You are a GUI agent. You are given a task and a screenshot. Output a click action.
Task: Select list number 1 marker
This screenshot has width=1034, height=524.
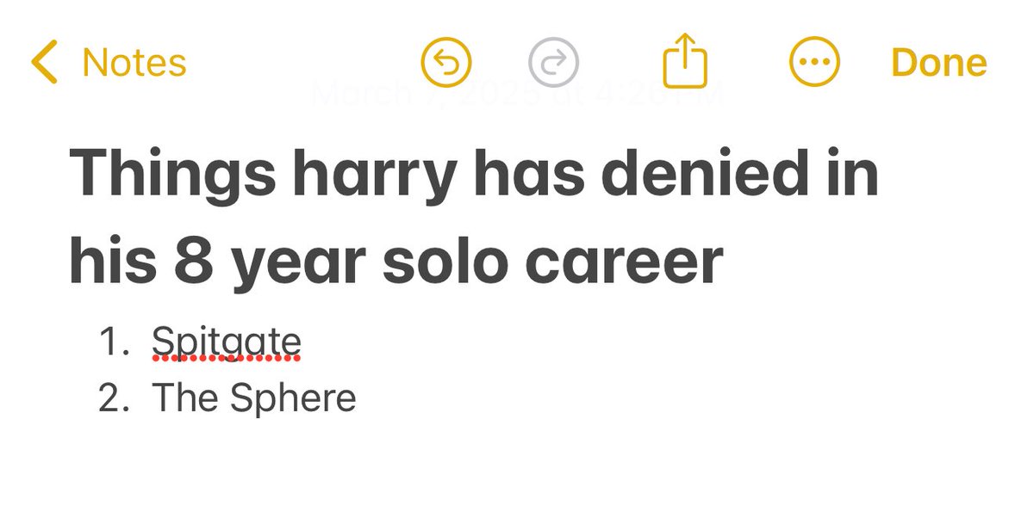tap(115, 342)
